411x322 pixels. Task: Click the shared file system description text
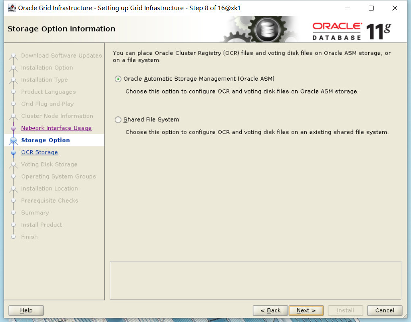pos(257,132)
